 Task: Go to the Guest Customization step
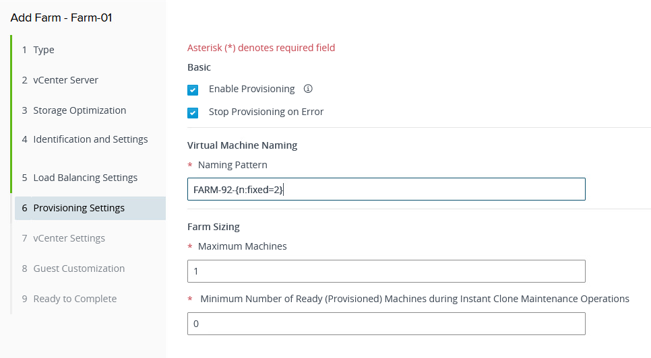coord(79,268)
